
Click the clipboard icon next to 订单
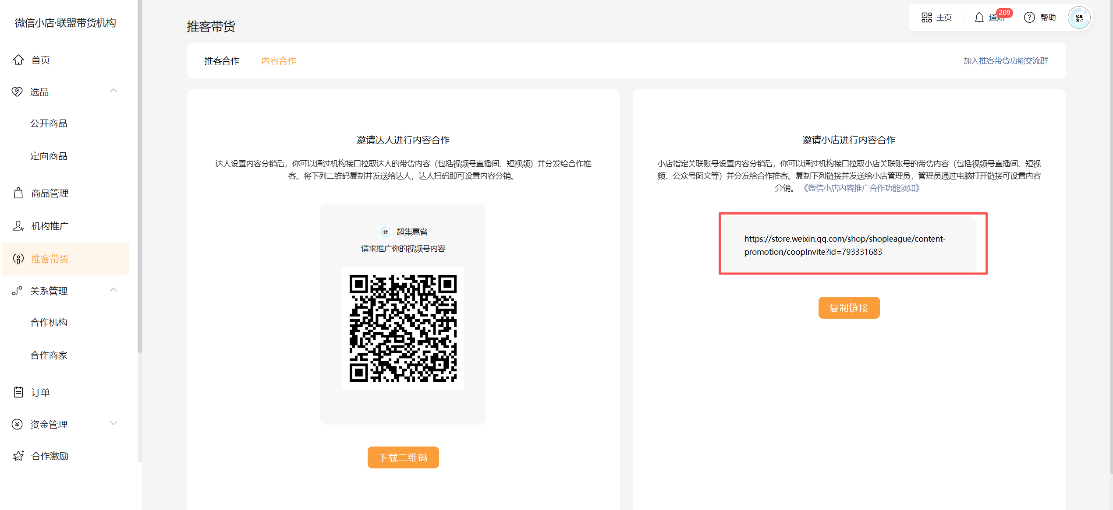[x=18, y=392]
